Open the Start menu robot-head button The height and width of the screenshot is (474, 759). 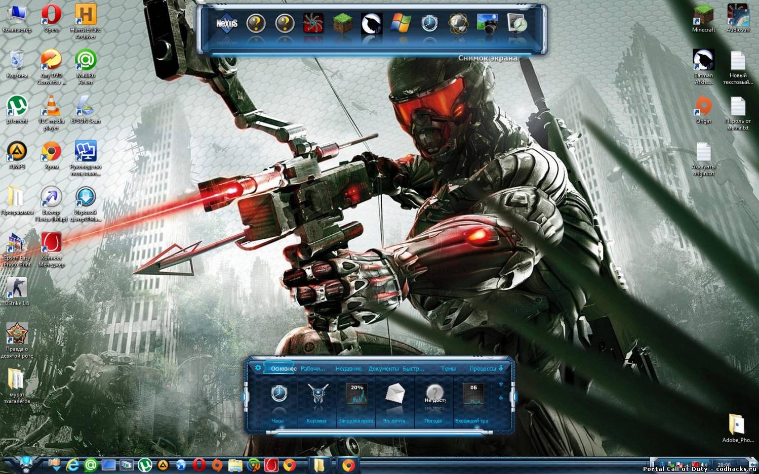pos(26,464)
